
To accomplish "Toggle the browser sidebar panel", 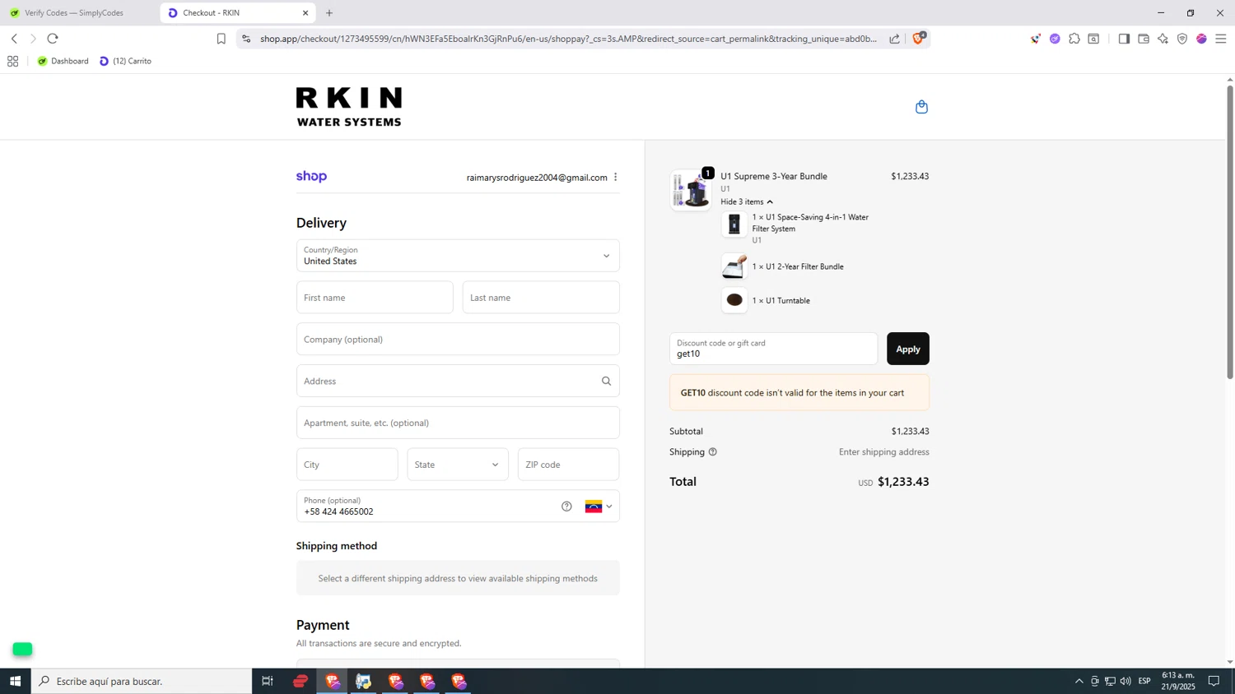I will point(1124,39).
